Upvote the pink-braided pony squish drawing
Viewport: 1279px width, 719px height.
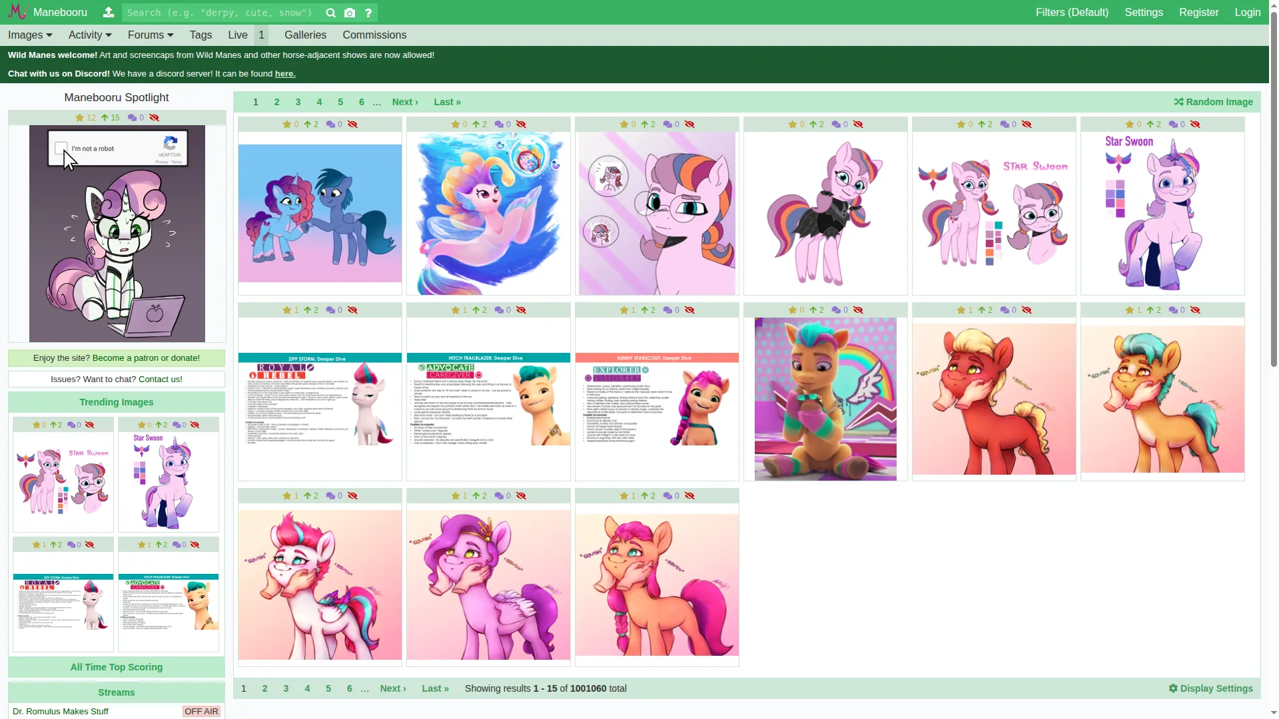[x=645, y=496]
